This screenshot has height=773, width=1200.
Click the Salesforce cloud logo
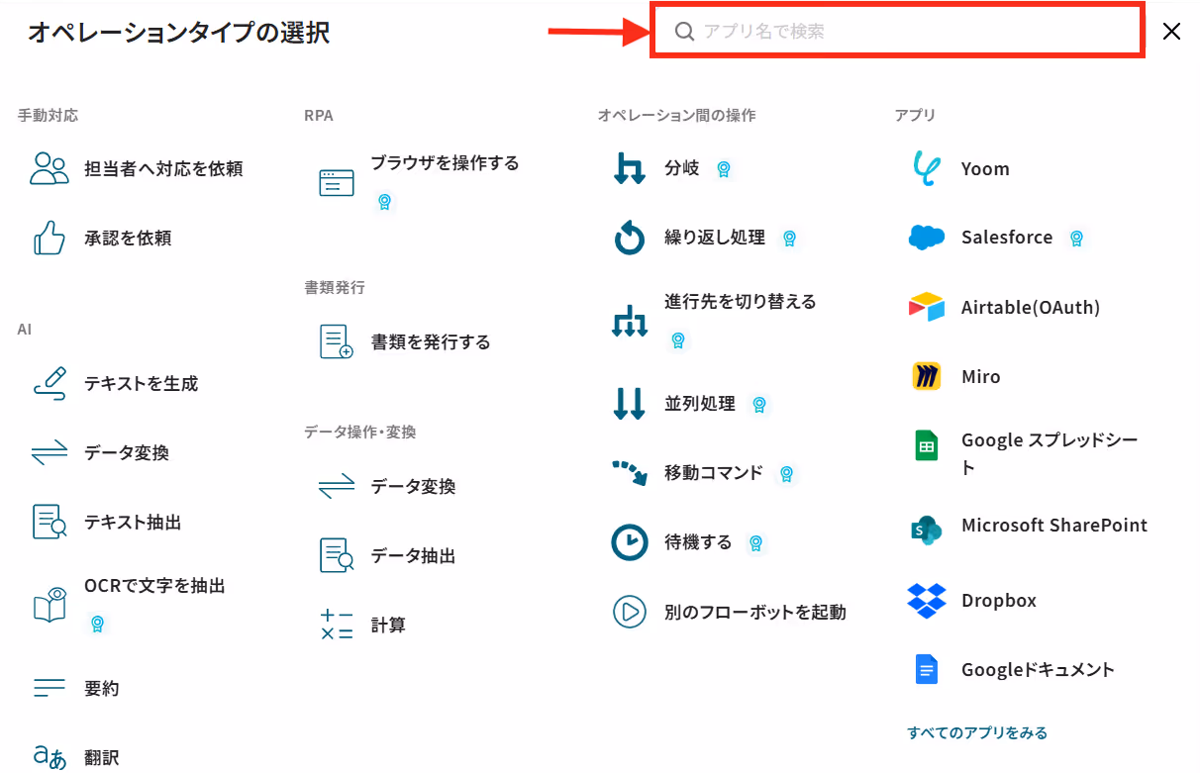[927, 239]
